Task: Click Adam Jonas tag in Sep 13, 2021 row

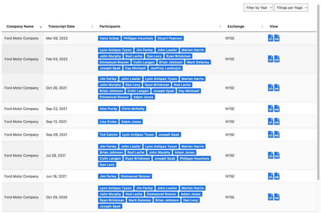Action: [131, 122]
